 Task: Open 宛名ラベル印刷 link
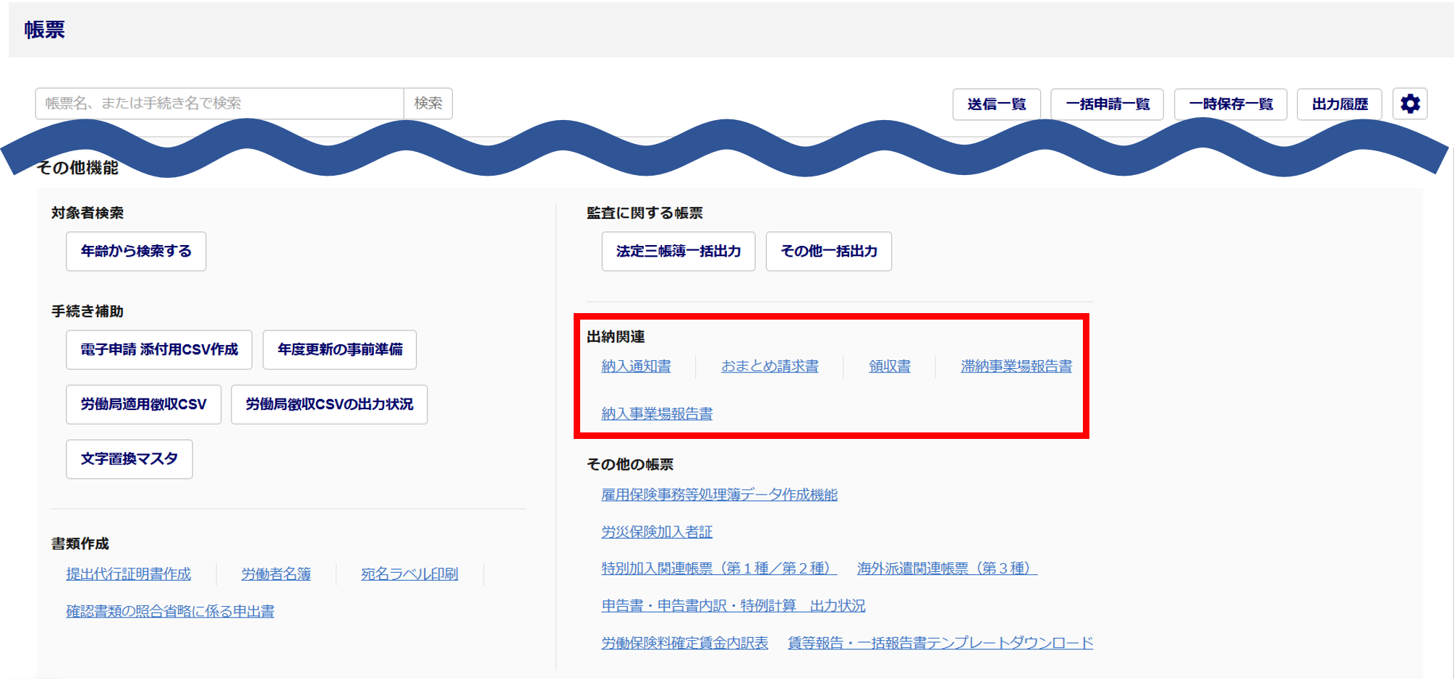click(x=409, y=574)
